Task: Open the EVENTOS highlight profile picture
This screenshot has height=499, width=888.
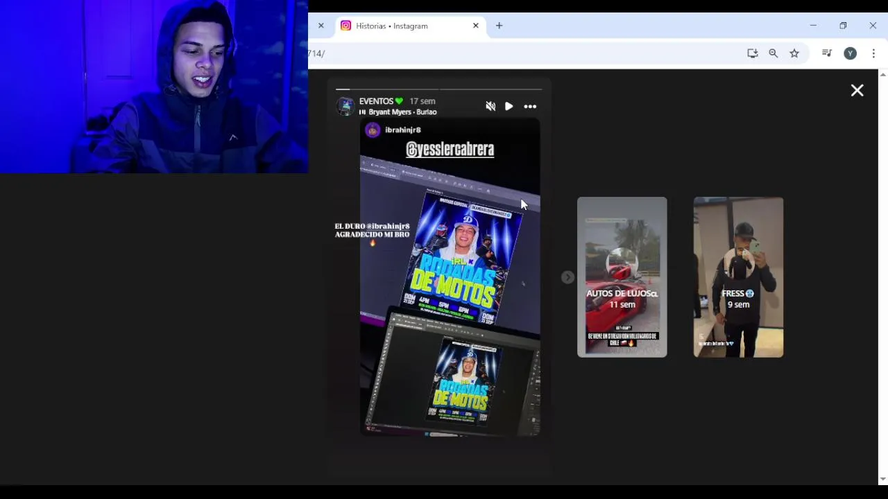Action: coord(345,106)
